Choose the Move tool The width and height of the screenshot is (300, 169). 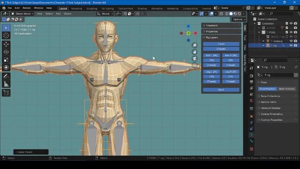tap(6, 44)
